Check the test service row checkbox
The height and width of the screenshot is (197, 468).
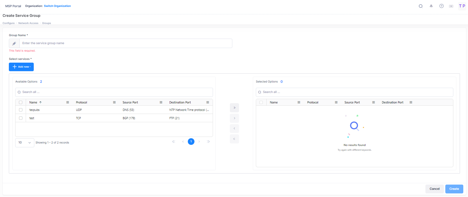21,118
